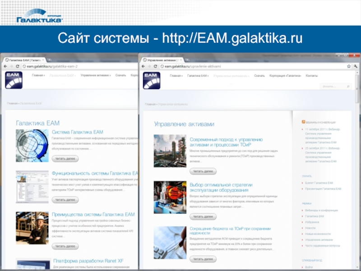The width and height of the screenshot is (361, 271).
Task: Click EAM logo in left browser page
Action: pos(14,80)
